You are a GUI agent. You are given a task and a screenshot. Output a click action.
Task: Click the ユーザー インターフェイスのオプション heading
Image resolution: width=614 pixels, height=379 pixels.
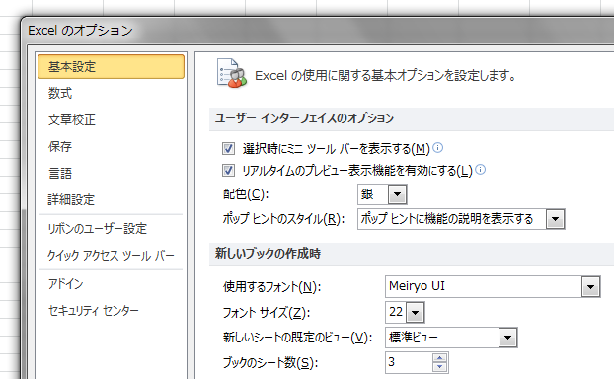point(304,118)
